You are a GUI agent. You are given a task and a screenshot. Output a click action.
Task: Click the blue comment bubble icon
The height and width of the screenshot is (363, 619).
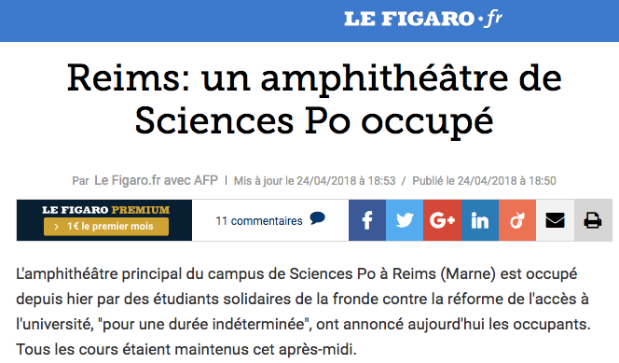coord(317,218)
